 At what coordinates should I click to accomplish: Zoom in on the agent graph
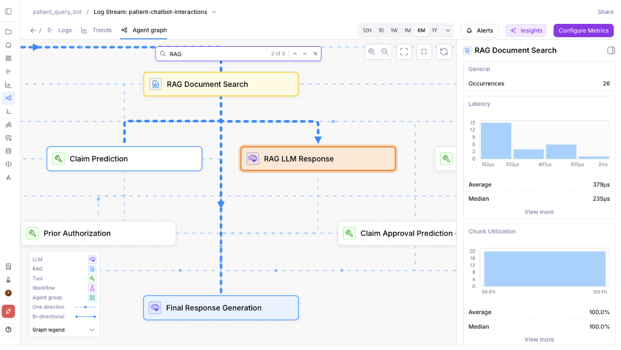(x=371, y=51)
